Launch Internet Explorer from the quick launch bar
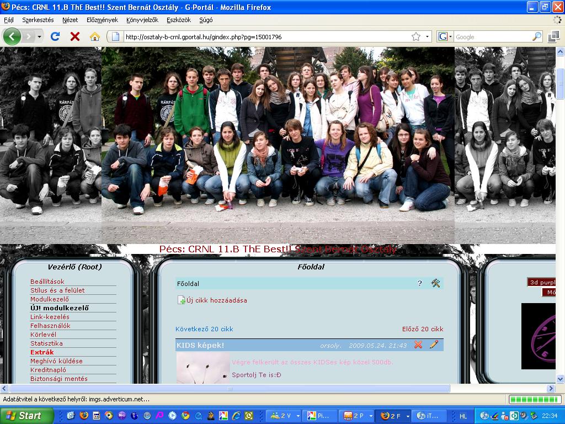This screenshot has height=424, width=565. [236, 416]
